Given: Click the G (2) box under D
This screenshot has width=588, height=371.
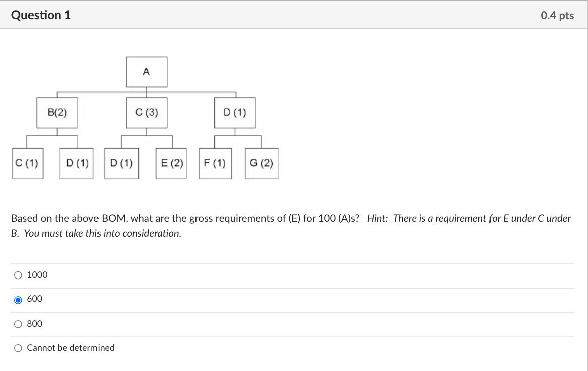Looking at the screenshot, I should click(x=261, y=163).
